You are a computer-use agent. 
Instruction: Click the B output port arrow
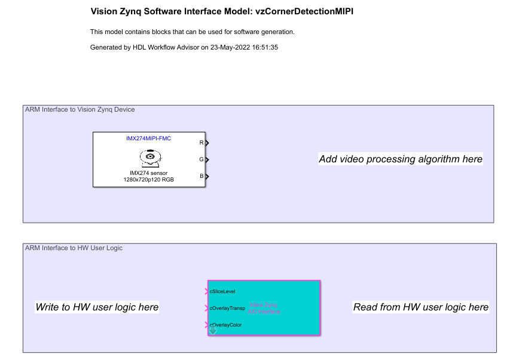point(206,176)
